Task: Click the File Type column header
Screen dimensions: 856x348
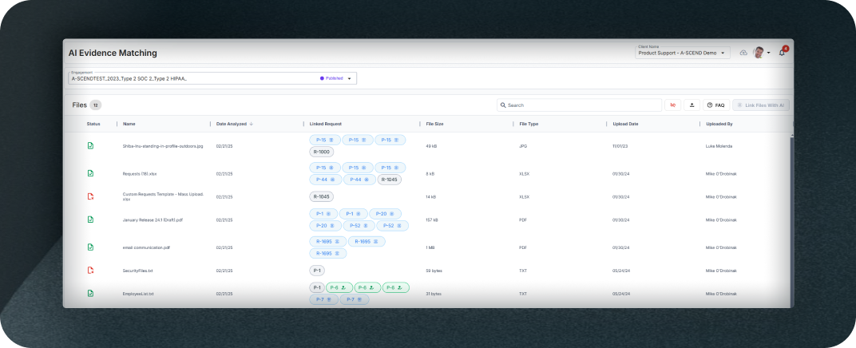Action: click(529, 124)
